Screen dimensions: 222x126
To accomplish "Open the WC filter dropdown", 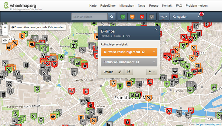I will click(164, 17).
